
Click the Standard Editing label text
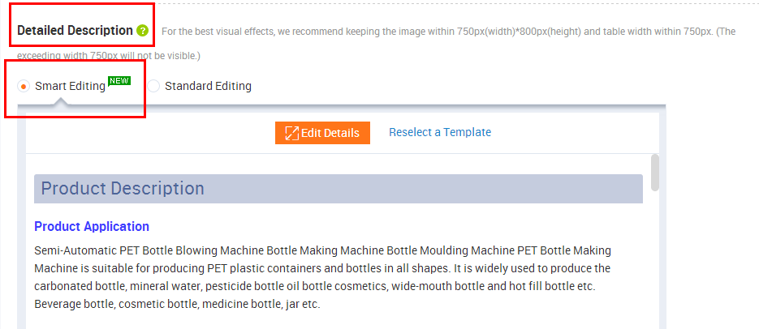(x=208, y=87)
